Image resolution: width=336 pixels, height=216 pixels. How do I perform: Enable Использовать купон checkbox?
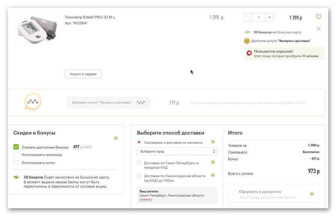click(16, 163)
